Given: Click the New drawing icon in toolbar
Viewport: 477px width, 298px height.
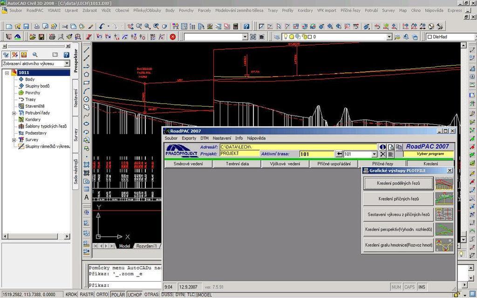Looking at the screenshot, I should (9, 27).
